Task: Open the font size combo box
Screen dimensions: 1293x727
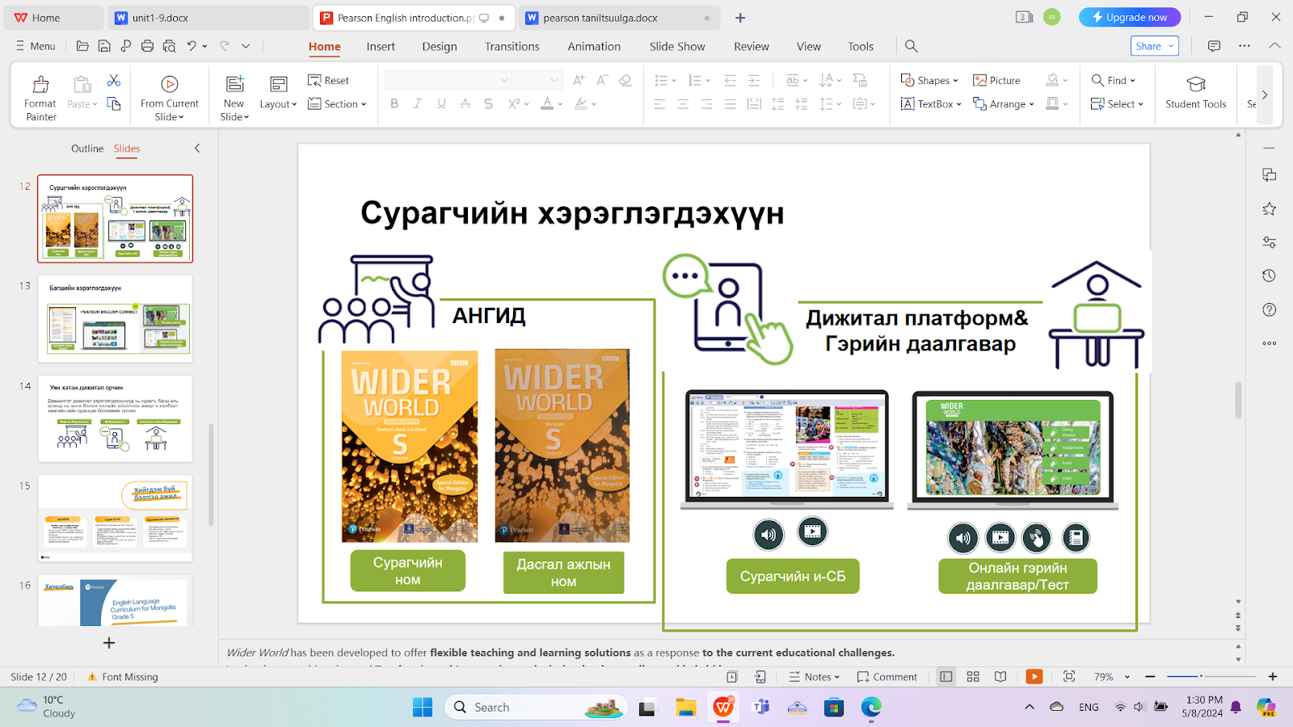Action: [x=537, y=80]
